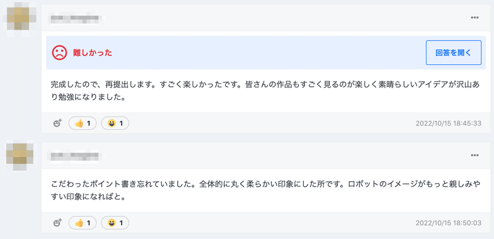Open the blurred username on the first comment
This screenshot has width=494, height=239.
(x=75, y=18)
